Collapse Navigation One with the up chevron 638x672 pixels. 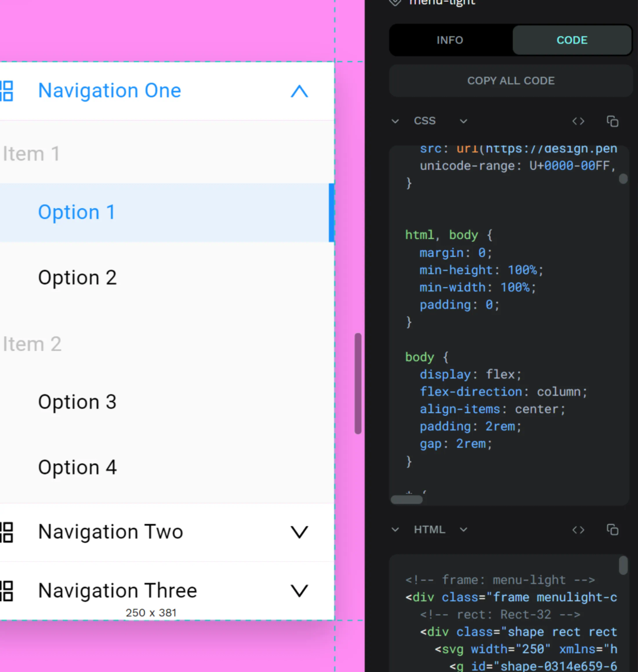tap(300, 91)
